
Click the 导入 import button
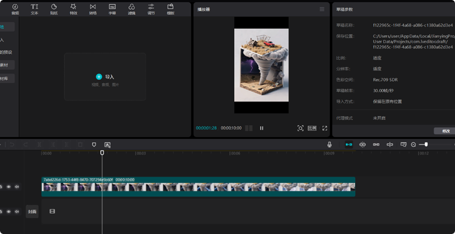105,77
